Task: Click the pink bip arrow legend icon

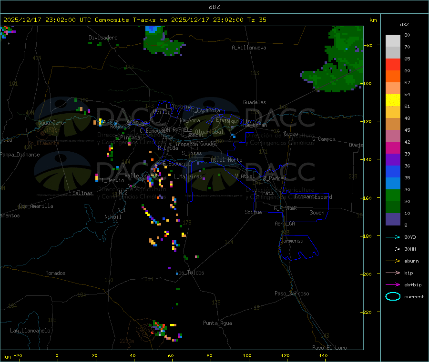Action: 393,273
